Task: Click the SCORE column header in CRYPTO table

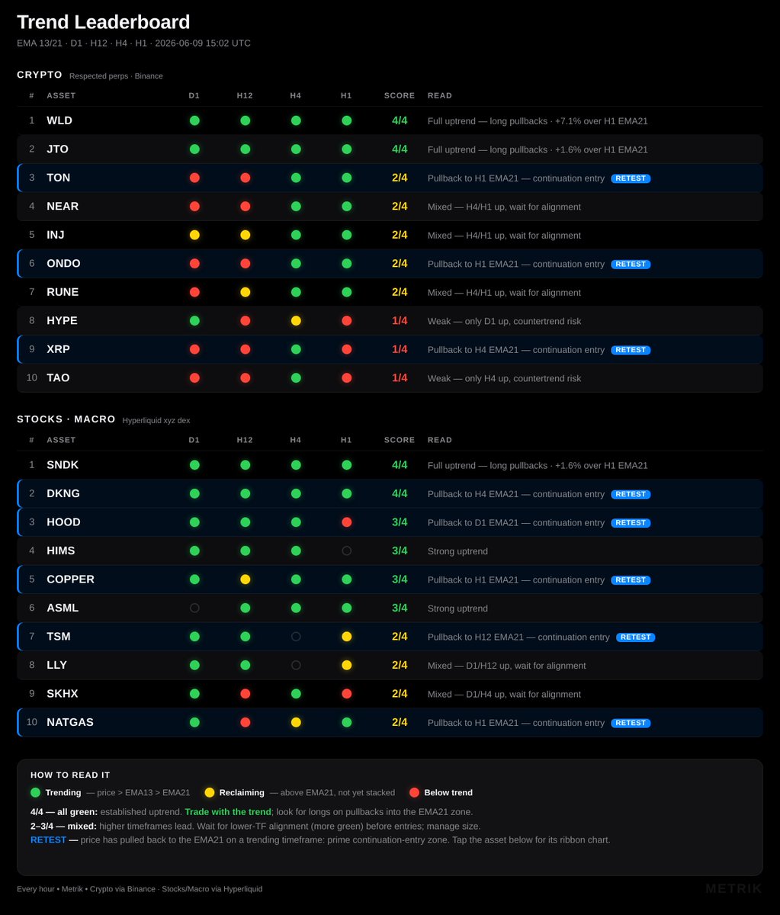Action: coord(400,95)
